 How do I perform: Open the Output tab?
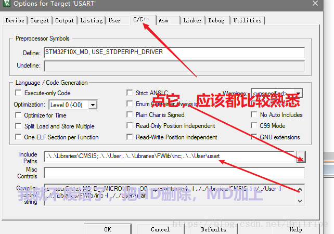[65, 20]
